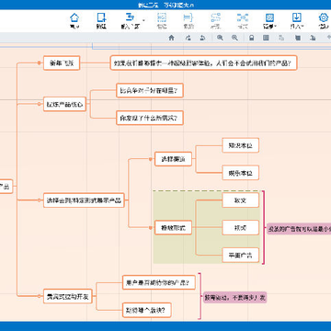
Task: Select the lowest question subtopic at bottom
Action: point(146,310)
